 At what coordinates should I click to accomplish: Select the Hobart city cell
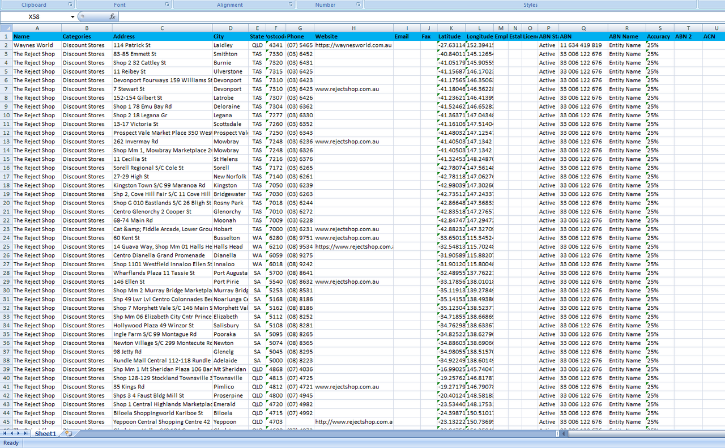pos(231,229)
